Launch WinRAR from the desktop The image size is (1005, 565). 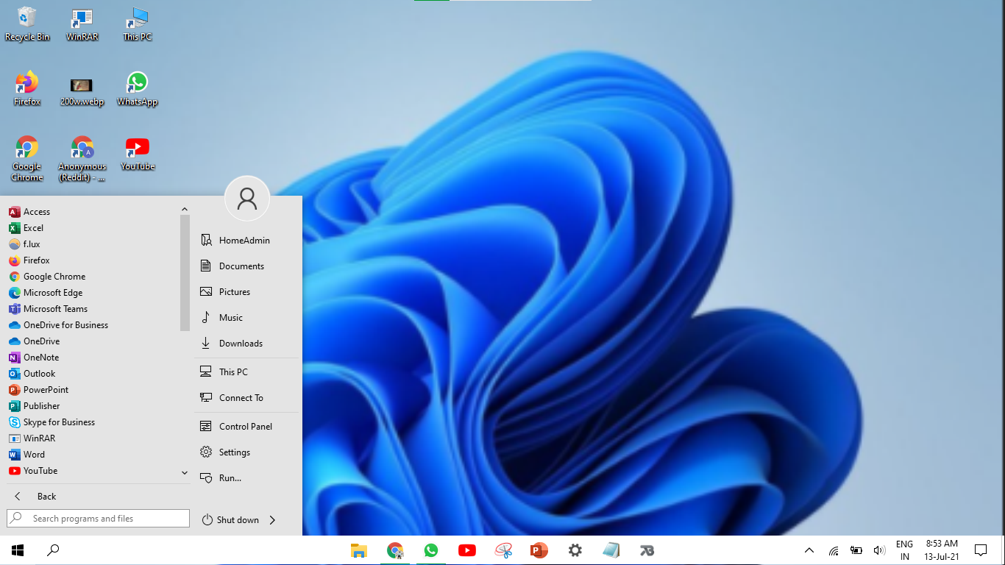(x=82, y=16)
